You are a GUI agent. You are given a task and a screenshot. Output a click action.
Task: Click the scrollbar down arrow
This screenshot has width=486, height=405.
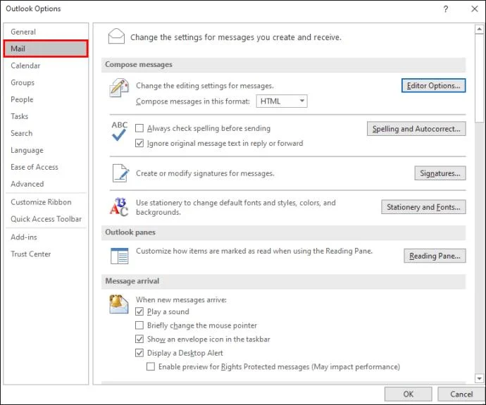pyautogui.click(x=479, y=378)
